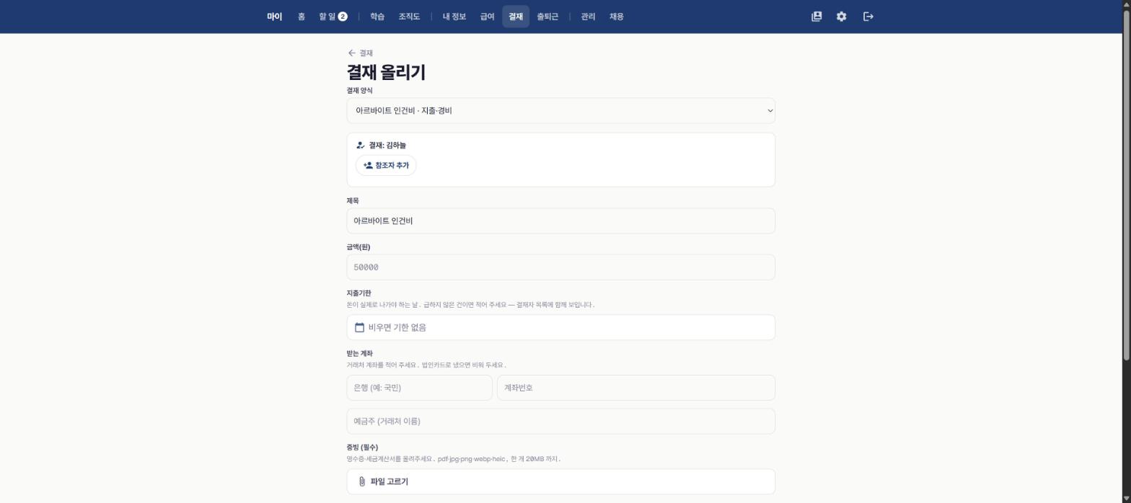Click 파일 고르기 button
1131x503 pixels.
(x=560, y=482)
